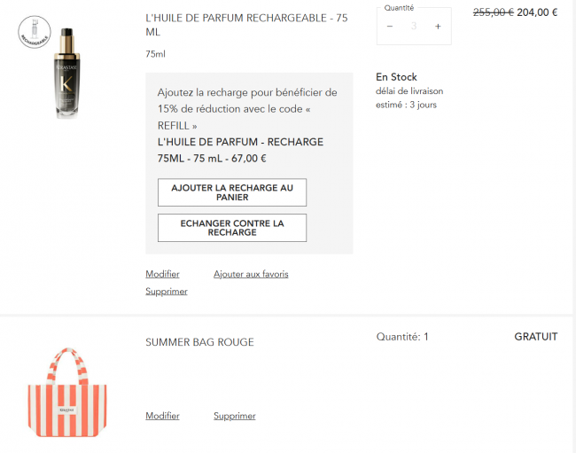Increase quantity with the plus button

438,26
